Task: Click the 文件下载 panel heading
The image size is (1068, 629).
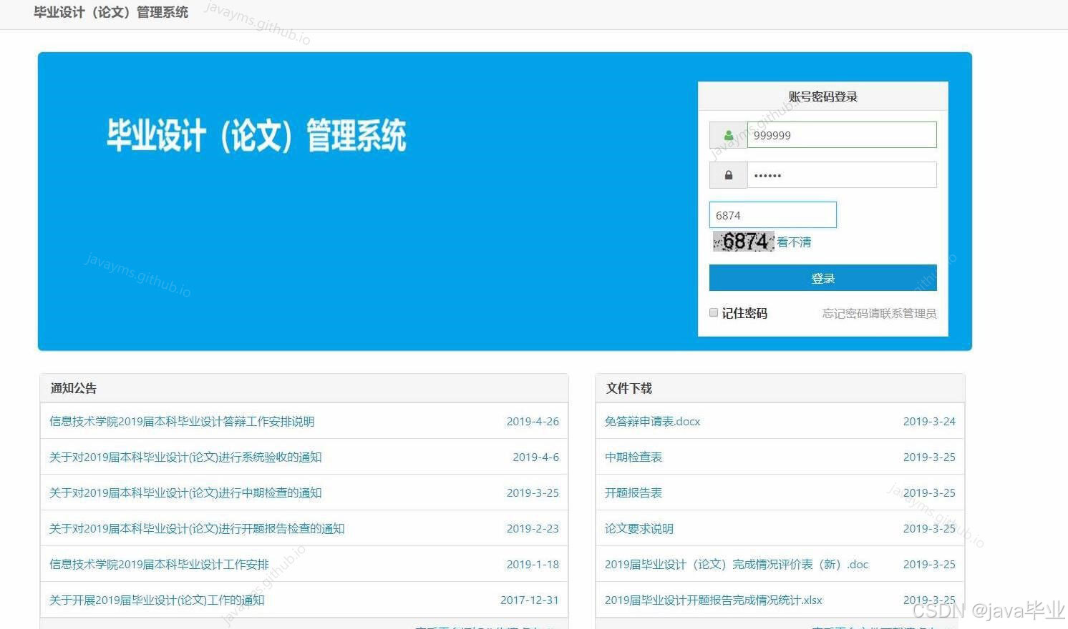Action: pyautogui.click(x=629, y=388)
